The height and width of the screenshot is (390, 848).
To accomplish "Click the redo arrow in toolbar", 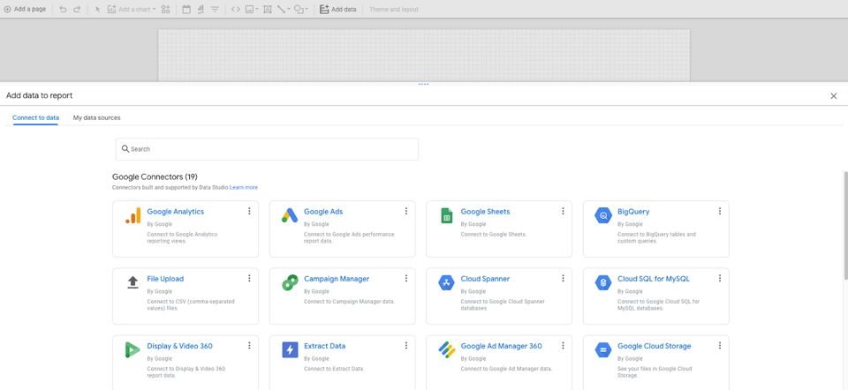I will pyautogui.click(x=77, y=10).
